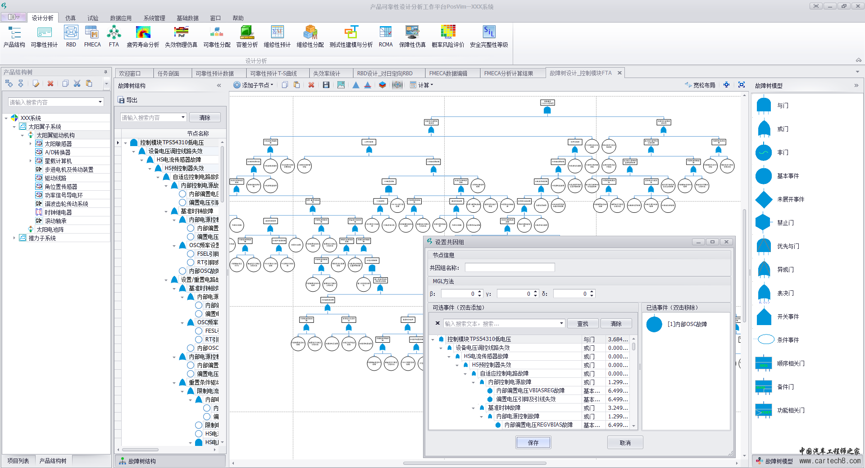Click the 共因组名称 text field
Image resolution: width=865 pixels, height=468 pixels.
point(510,268)
